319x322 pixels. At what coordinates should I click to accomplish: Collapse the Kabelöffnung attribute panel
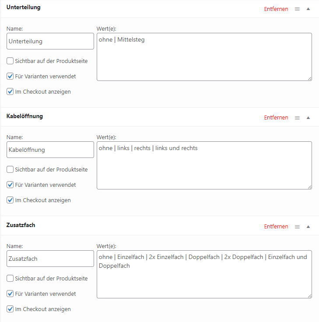point(308,118)
